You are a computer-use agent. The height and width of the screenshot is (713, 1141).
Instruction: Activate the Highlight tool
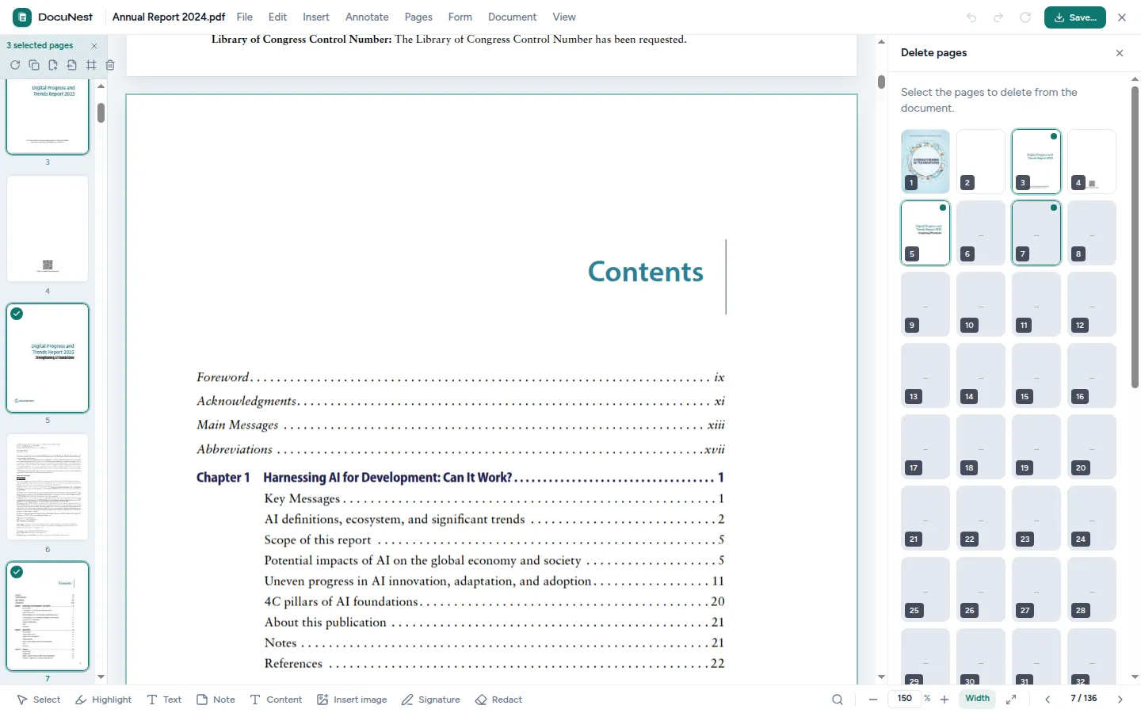pyautogui.click(x=103, y=700)
